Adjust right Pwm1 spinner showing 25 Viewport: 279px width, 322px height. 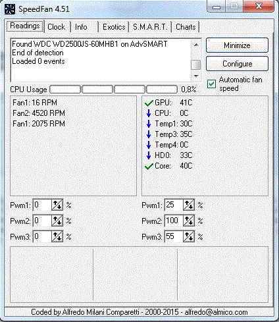coord(189,205)
